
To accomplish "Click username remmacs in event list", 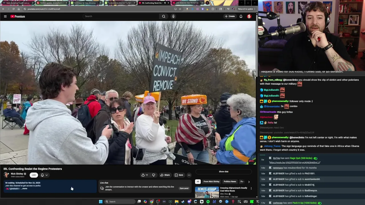I will click(x=278, y=168).
